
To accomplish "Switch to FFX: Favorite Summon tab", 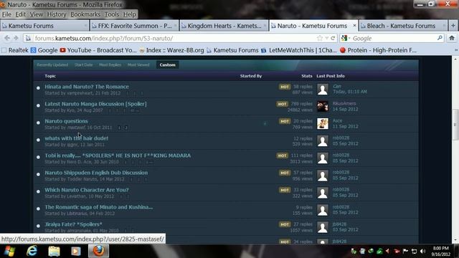I will coord(134,26).
